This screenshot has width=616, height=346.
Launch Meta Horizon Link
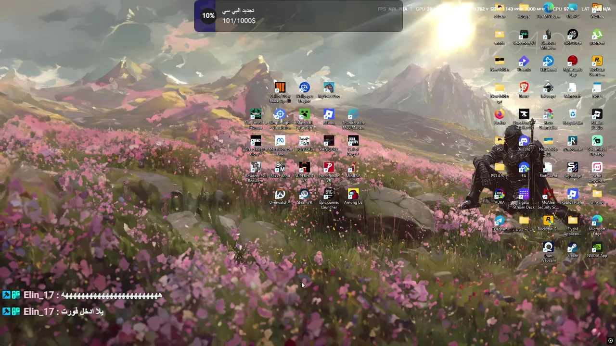coord(280,140)
